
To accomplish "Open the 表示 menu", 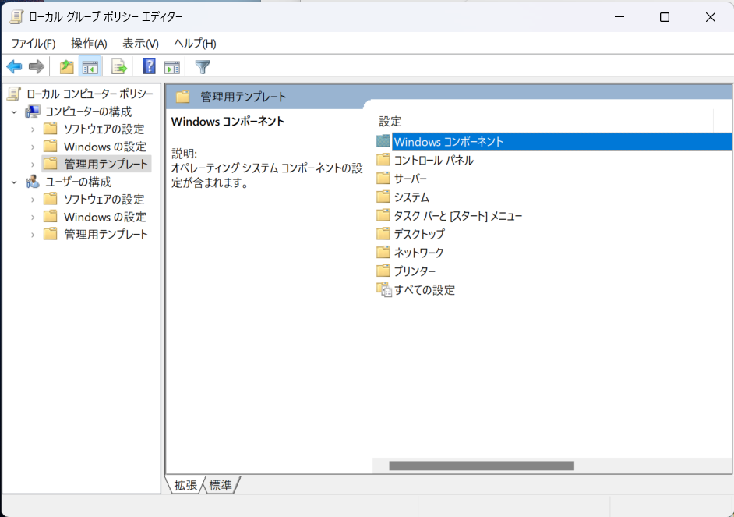I will coord(139,44).
